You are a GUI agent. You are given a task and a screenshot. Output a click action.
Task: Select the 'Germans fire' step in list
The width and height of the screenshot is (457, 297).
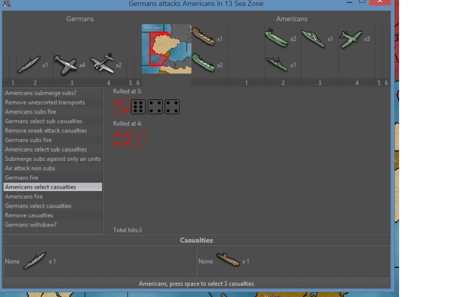(x=53, y=178)
